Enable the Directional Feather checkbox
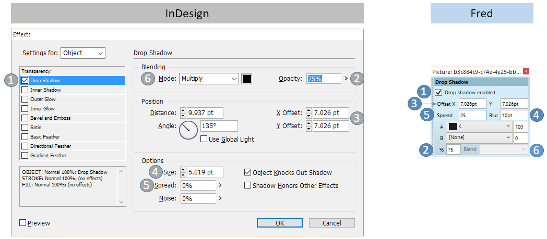The height and width of the screenshot is (239, 547). [x=25, y=146]
